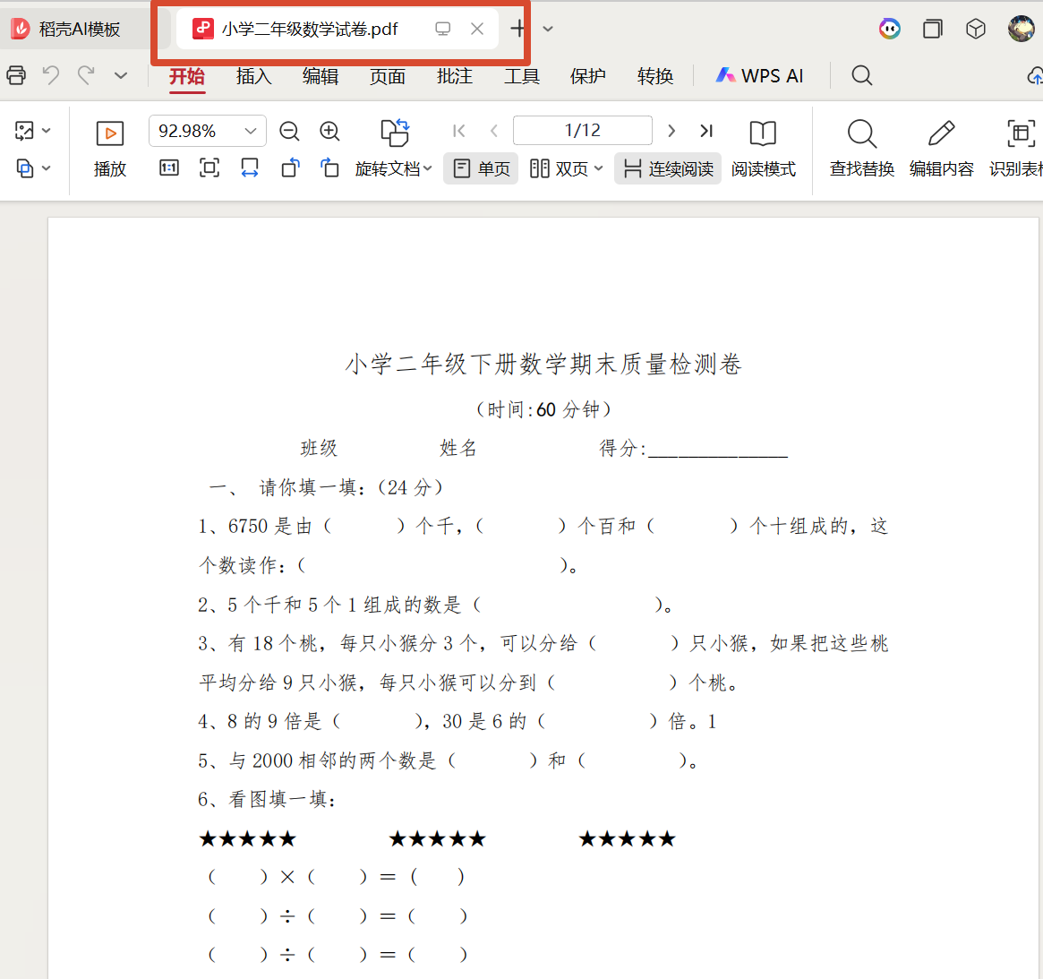Close the 小学二年级数学试卷.pdf tab

click(x=477, y=29)
